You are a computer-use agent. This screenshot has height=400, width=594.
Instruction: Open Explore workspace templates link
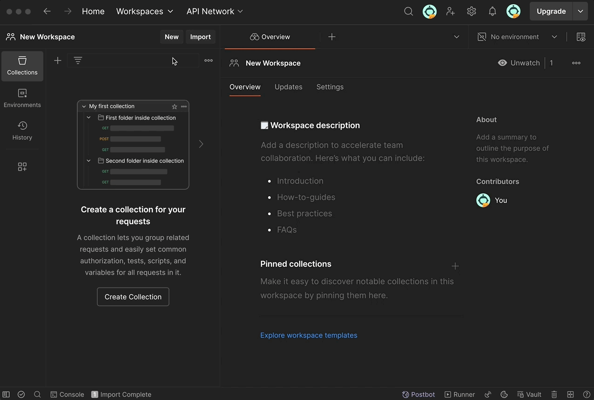(x=309, y=335)
